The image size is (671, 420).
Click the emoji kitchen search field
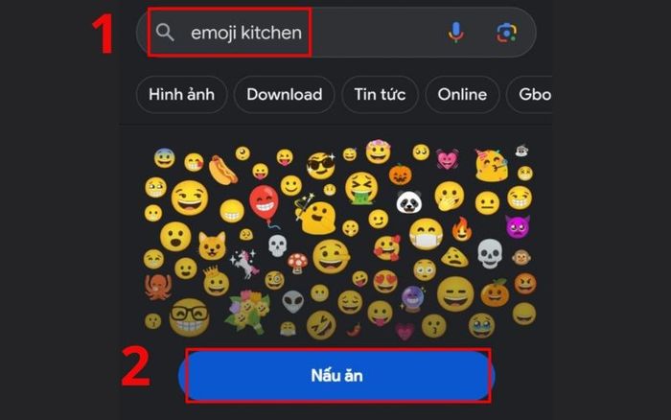tap(335, 32)
